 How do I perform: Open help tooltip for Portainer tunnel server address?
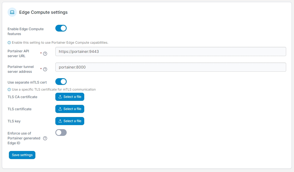pyautogui.click(x=45, y=70)
